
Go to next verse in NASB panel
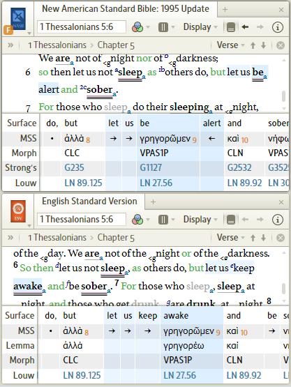(264, 45)
